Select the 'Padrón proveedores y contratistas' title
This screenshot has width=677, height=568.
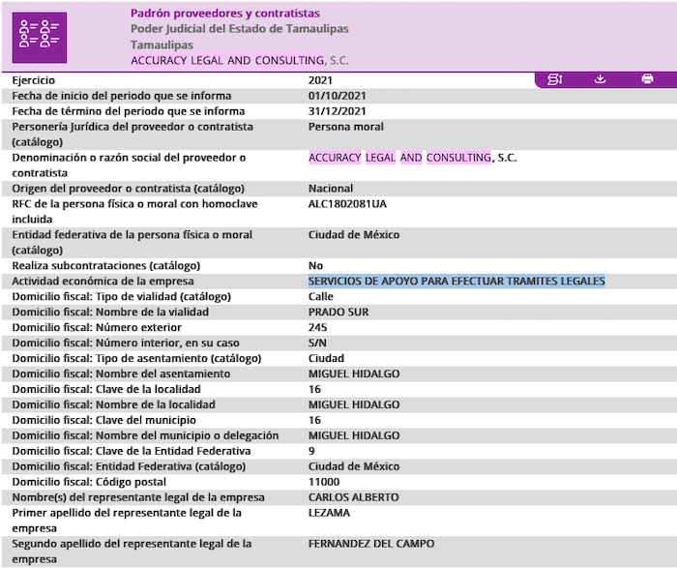[x=224, y=14]
